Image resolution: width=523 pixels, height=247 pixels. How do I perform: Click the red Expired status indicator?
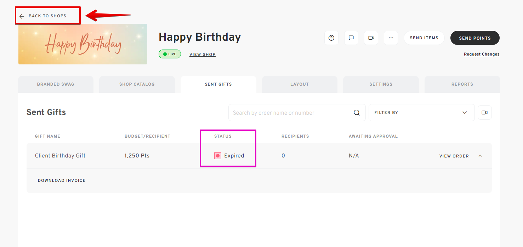coord(218,156)
